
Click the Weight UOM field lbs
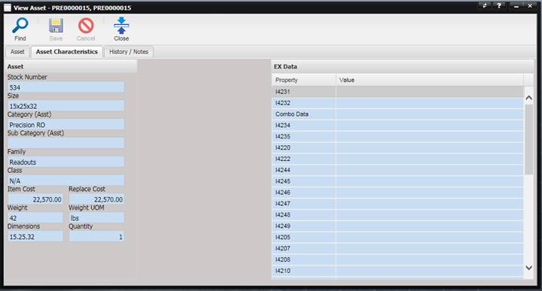[96, 218]
